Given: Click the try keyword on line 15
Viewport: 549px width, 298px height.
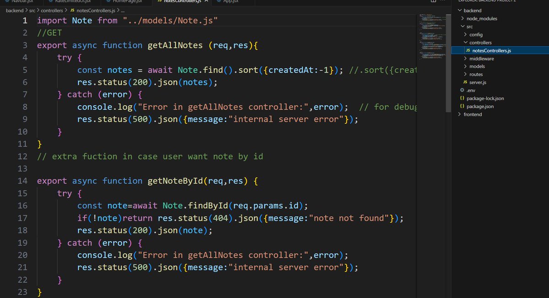Looking at the screenshot, I should [x=65, y=193].
